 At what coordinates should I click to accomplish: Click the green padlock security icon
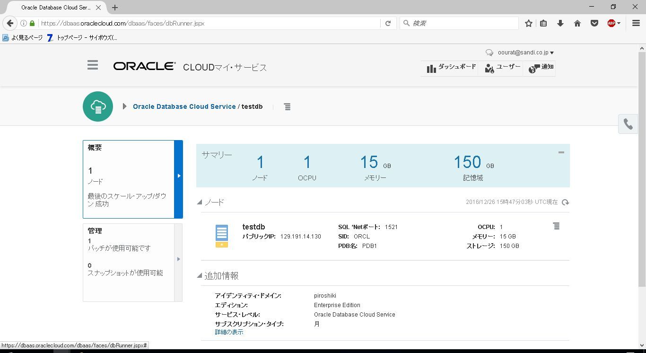[x=32, y=23]
